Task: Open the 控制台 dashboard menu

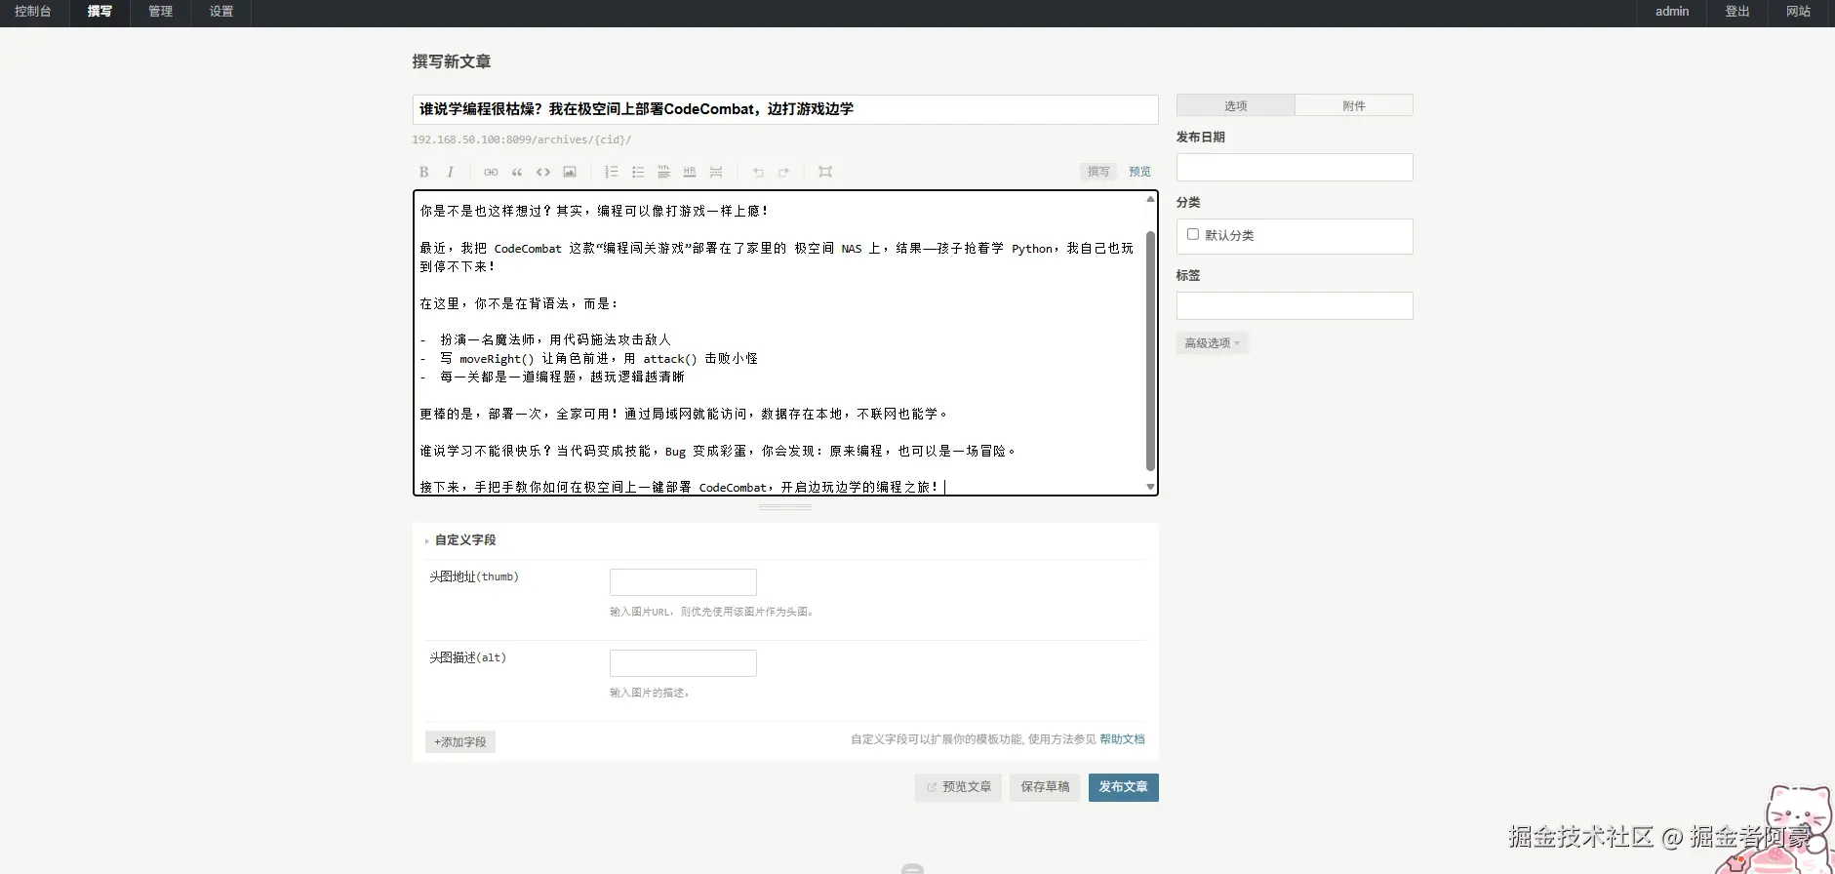Action: pyautogui.click(x=33, y=12)
